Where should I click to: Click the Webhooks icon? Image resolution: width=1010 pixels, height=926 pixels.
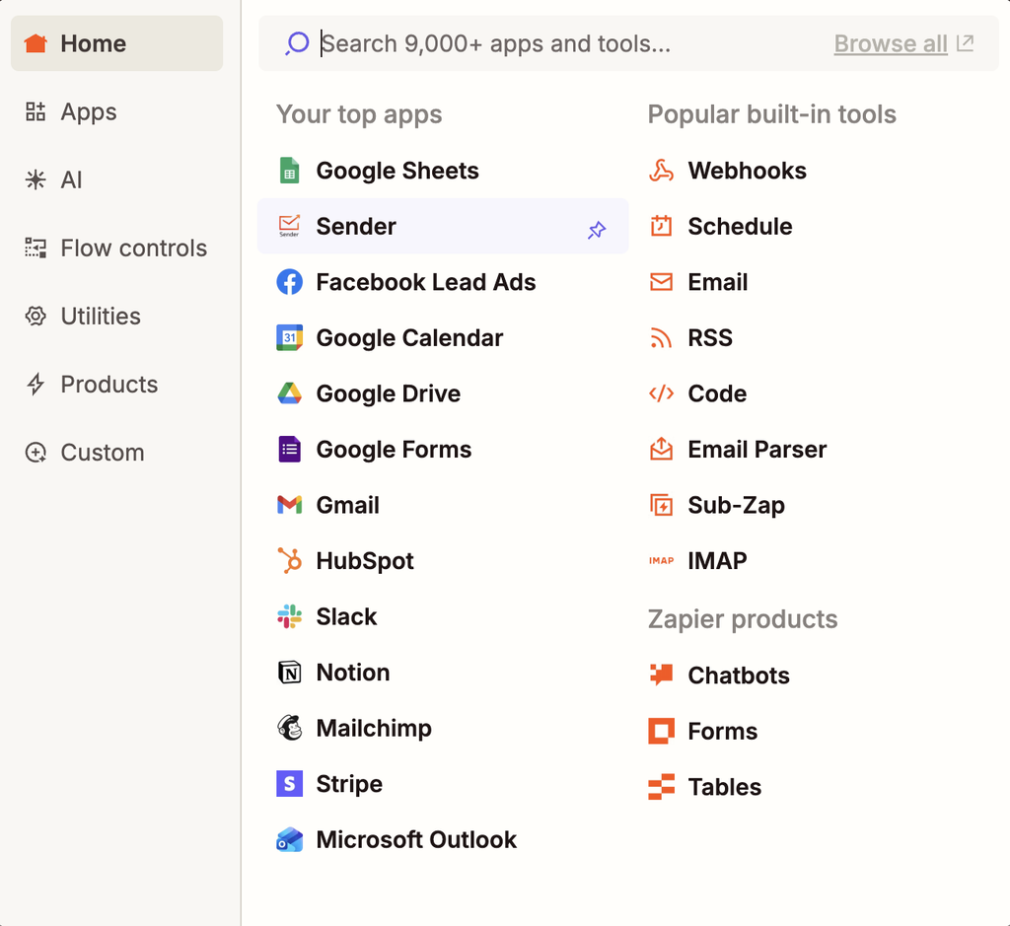click(x=661, y=171)
